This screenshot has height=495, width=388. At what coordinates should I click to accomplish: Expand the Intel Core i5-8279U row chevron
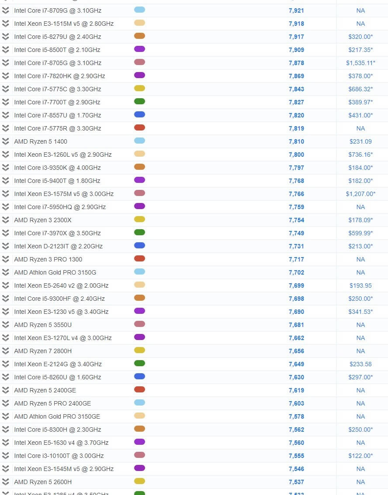coord(5,37)
